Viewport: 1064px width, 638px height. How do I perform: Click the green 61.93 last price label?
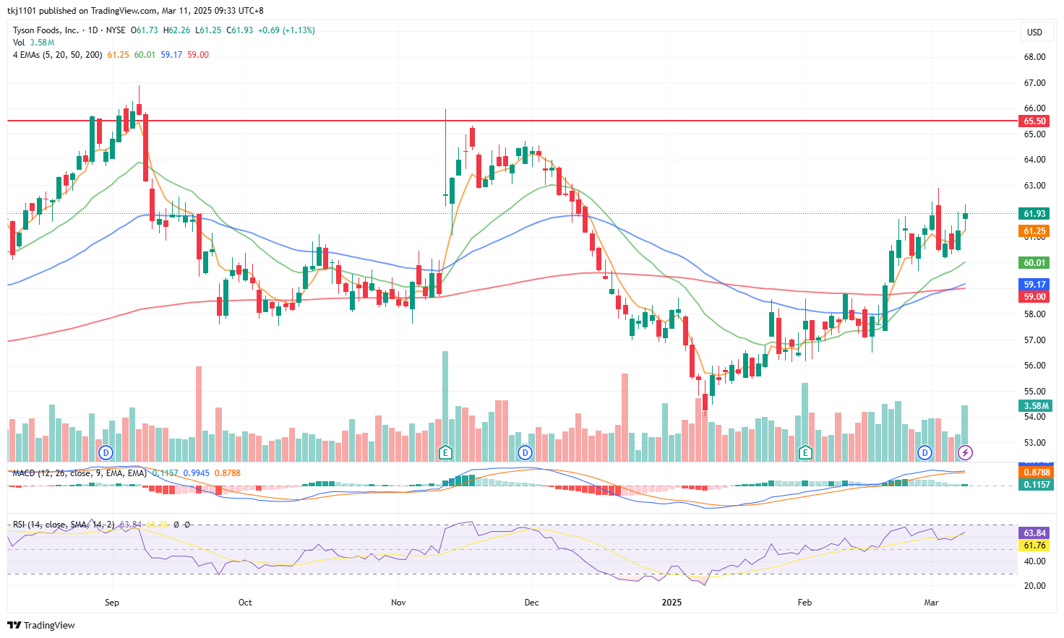[1035, 214]
